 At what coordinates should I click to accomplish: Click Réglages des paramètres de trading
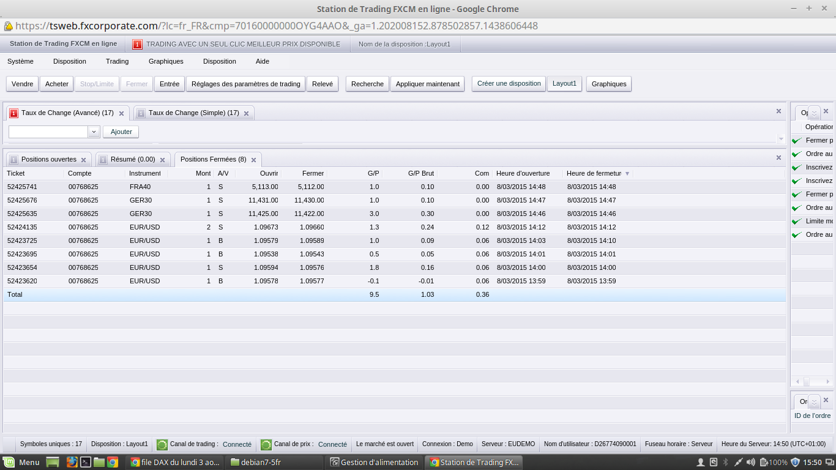point(245,84)
